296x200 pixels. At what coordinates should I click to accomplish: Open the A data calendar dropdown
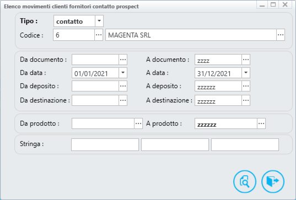[246, 73]
